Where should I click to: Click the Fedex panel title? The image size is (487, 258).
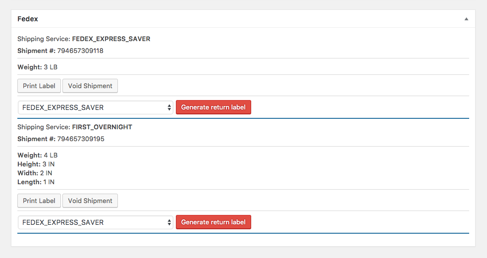click(x=28, y=19)
